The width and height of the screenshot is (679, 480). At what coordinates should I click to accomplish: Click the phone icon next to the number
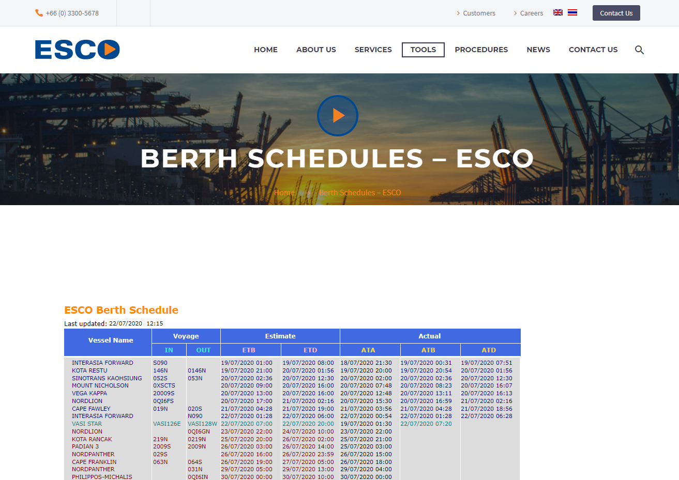pyautogui.click(x=38, y=12)
